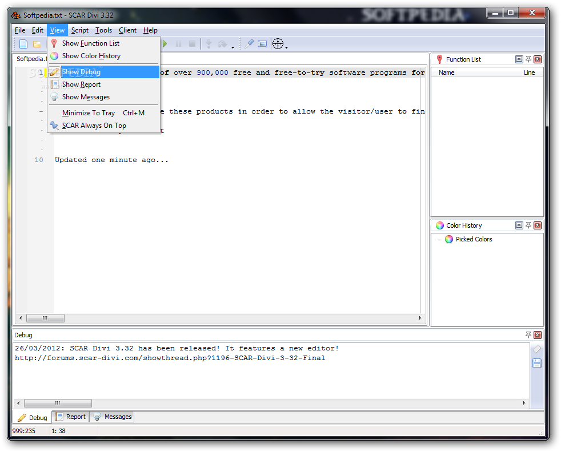Pin the Function List panel

pyautogui.click(x=528, y=59)
